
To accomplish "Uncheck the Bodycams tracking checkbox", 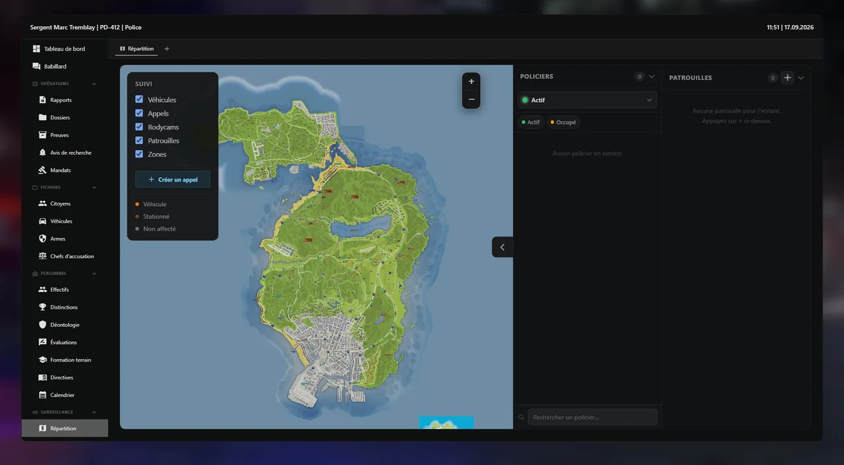I will tap(139, 126).
